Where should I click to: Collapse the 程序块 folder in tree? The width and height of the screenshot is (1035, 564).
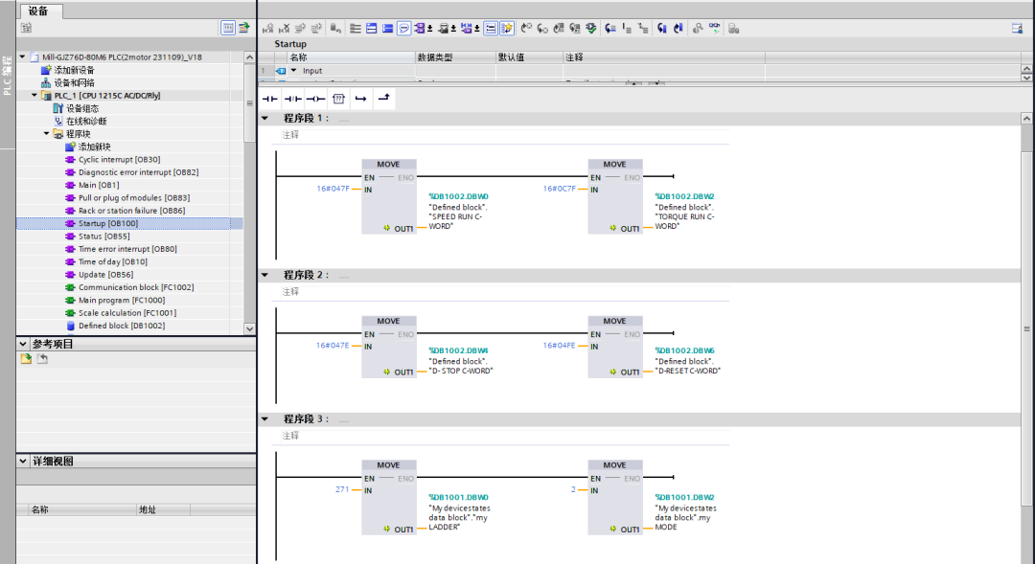[x=46, y=134]
